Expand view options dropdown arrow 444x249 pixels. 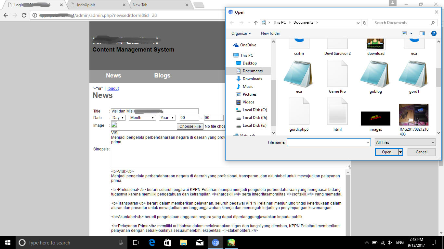click(411, 33)
